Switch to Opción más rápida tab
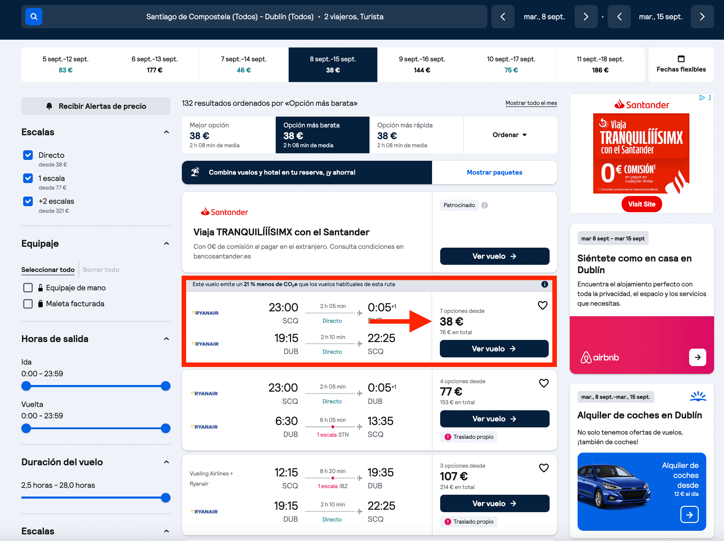The image size is (724, 541). [416, 135]
